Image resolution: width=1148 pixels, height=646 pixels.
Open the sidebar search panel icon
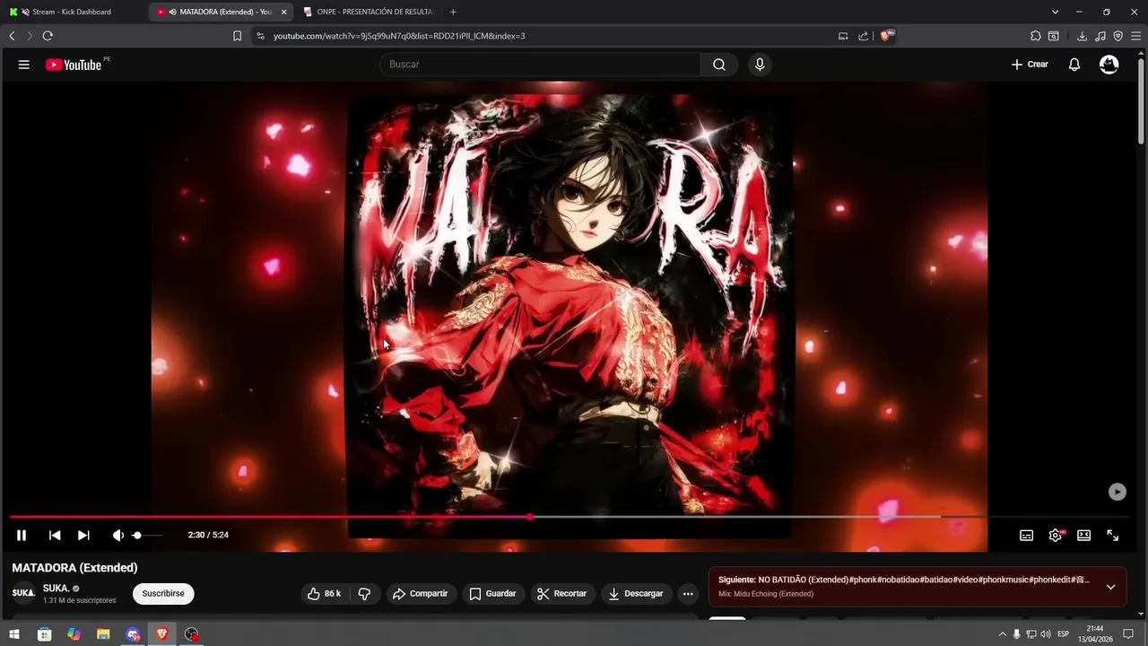(1054, 36)
